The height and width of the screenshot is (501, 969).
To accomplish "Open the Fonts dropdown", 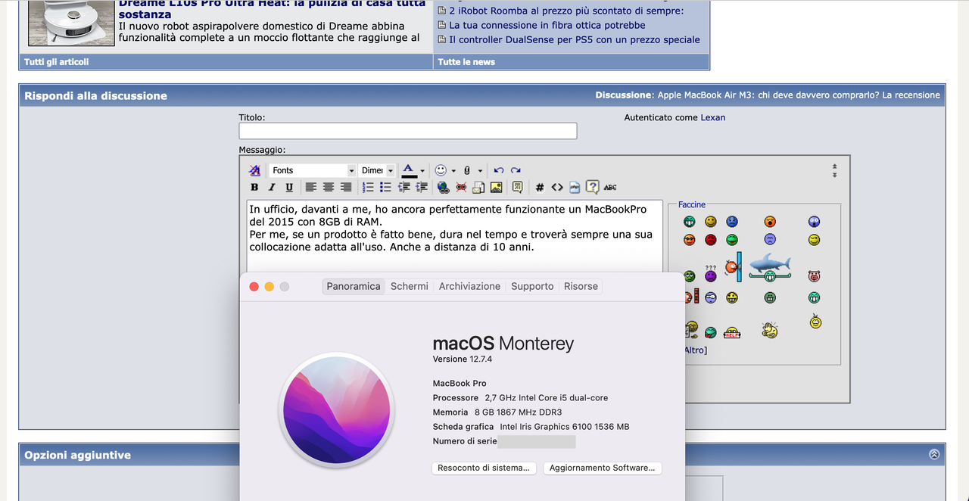I will coord(313,170).
